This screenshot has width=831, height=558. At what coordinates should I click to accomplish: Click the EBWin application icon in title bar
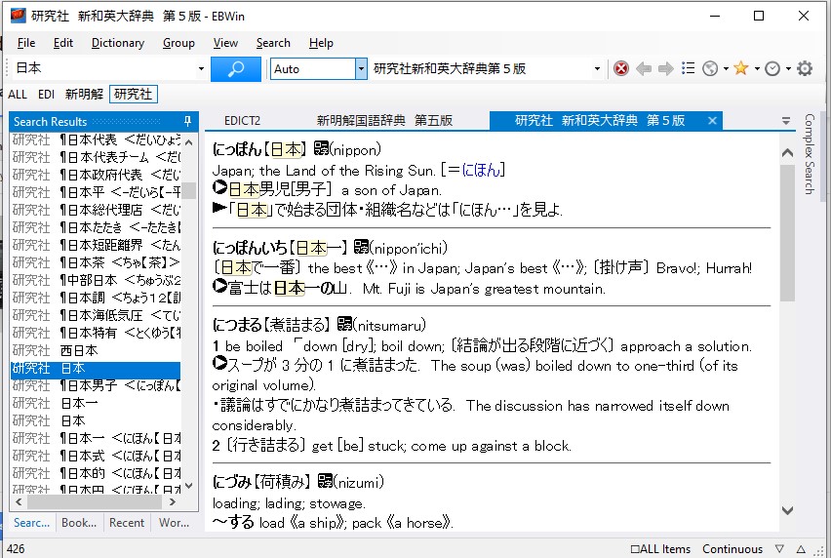(x=18, y=16)
